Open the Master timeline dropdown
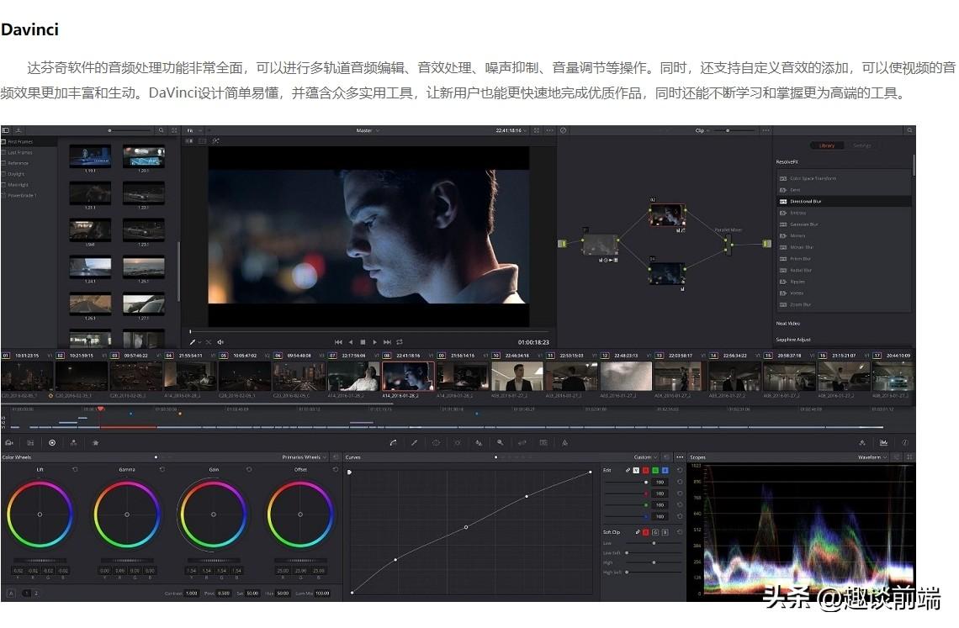The image size is (959, 628). (x=368, y=130)
